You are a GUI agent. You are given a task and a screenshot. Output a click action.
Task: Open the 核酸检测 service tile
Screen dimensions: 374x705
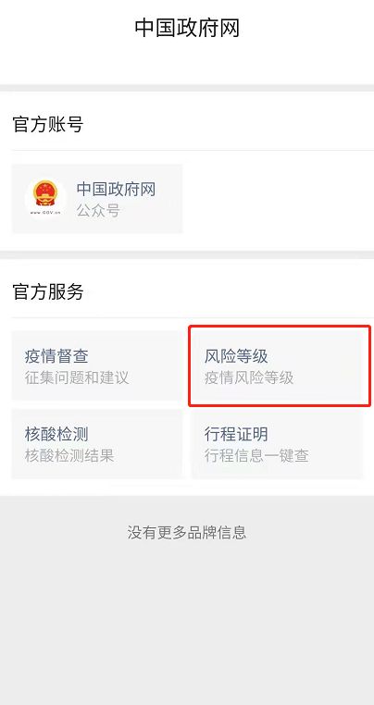click(97, 444)
